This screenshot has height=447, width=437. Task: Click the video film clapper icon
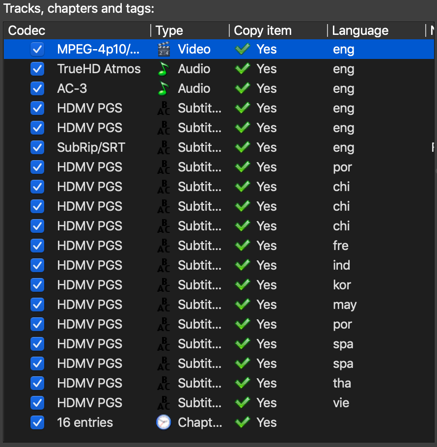pyautogui.click(x=164, y=49)
